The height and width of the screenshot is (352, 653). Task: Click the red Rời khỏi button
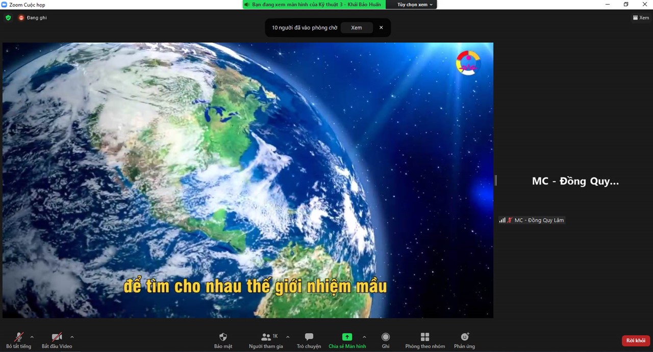pyautogui.click(x=636, y=341)
